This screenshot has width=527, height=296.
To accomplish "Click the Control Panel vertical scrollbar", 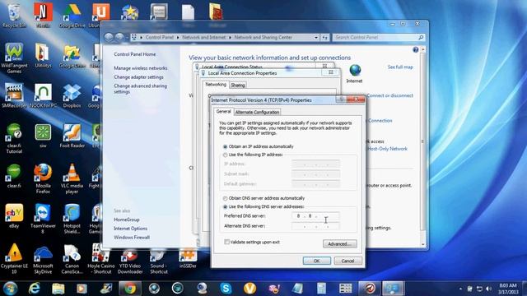I will (422, 146).
